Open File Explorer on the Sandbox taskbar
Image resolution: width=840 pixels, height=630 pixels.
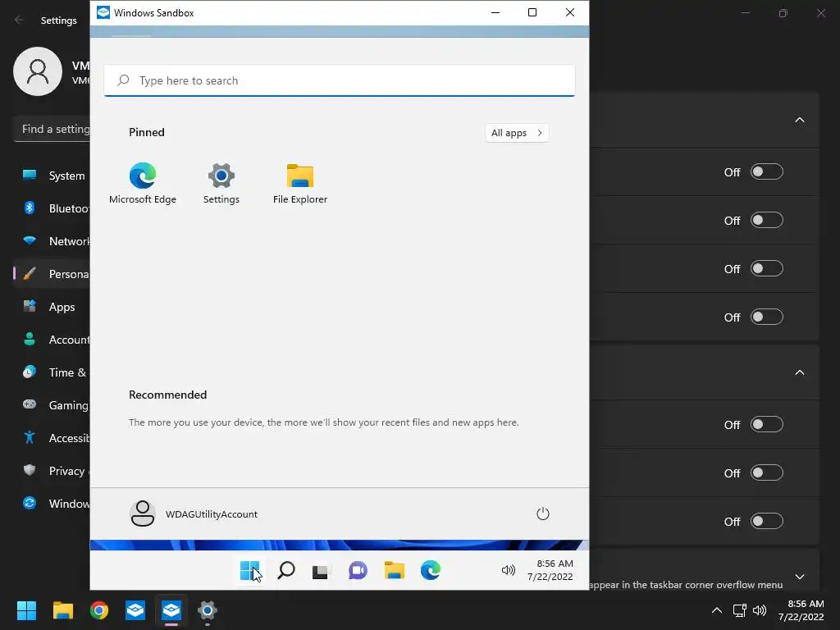click(x=395, y=571)
